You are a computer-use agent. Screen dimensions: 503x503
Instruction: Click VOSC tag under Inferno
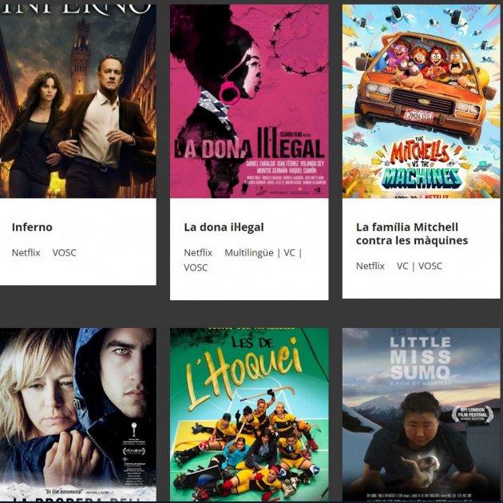coord(65,253)
